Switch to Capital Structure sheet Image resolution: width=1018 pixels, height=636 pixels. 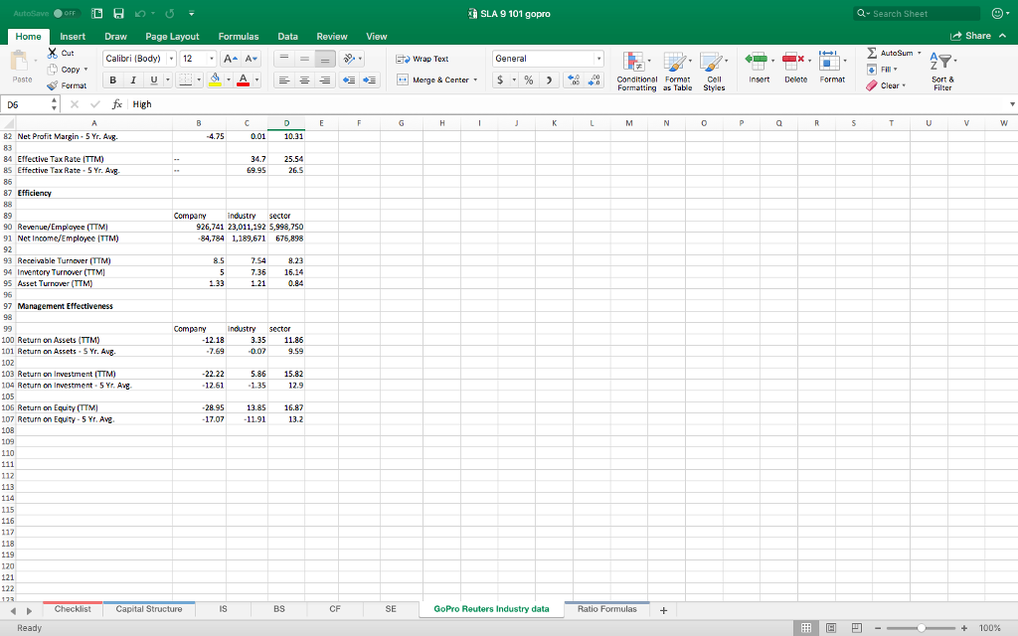pos(149,609)
